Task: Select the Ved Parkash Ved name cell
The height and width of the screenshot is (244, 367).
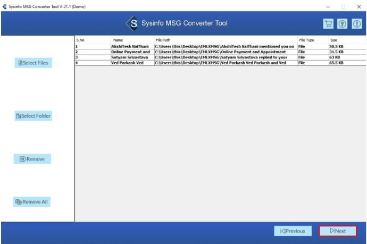Action: pyautogui.click(x=132, y=63)
